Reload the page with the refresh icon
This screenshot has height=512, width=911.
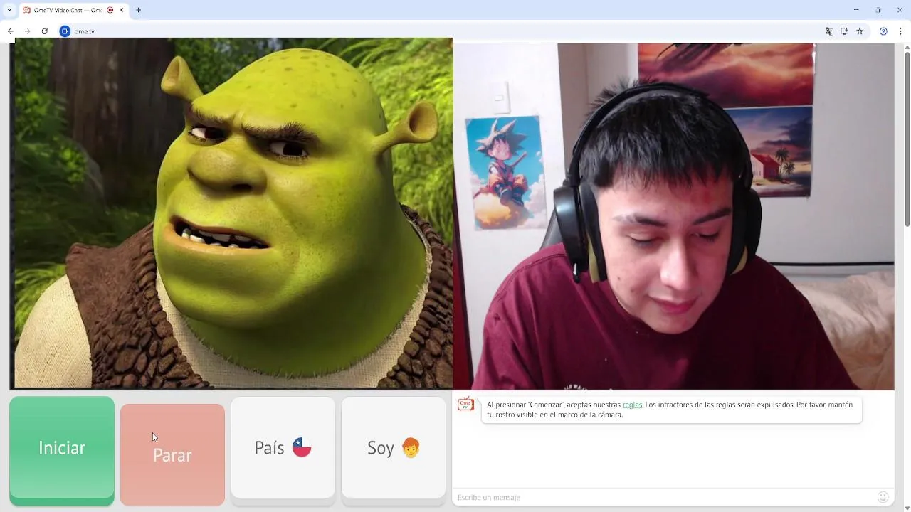pyautogui.click(x=44, y=31)
